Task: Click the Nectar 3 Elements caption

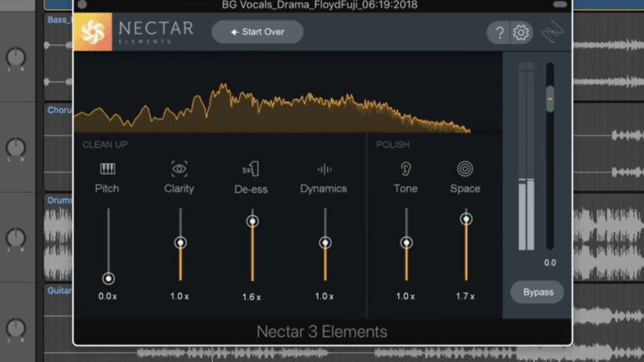Action: click(x=322, y=332)
